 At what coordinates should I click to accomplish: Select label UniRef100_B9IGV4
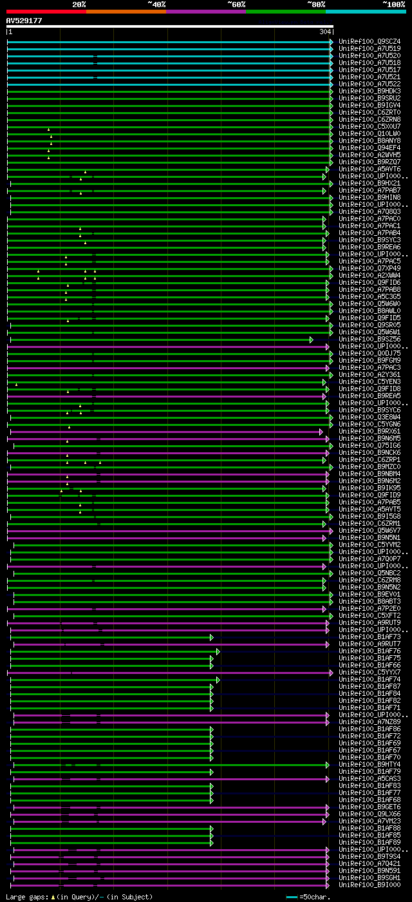click(370, 105)
